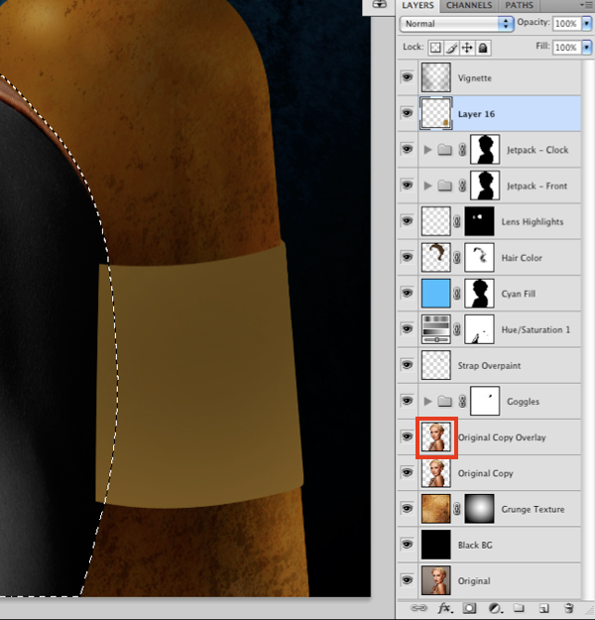Hide the Original Copy Overlay layer

click(407, 436)
